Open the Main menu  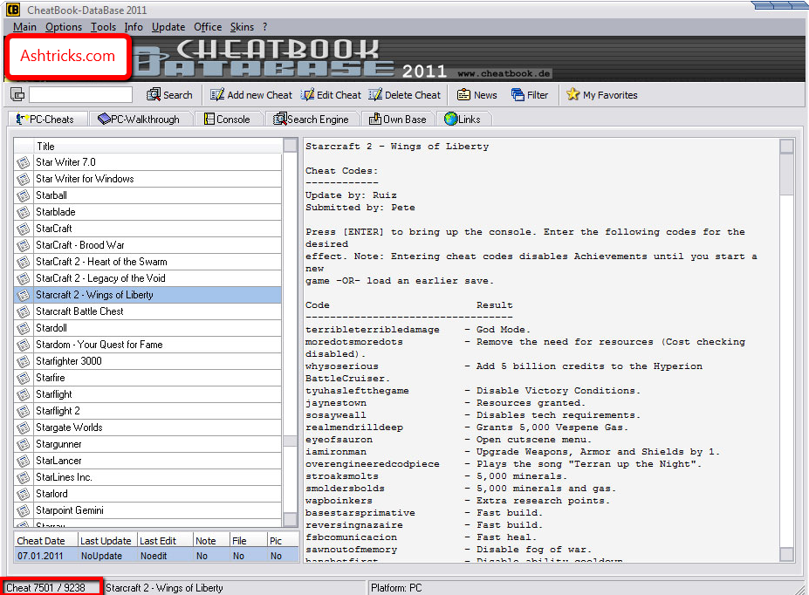24,27
